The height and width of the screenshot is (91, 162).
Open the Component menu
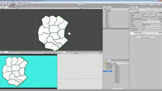tap(19, 3)
